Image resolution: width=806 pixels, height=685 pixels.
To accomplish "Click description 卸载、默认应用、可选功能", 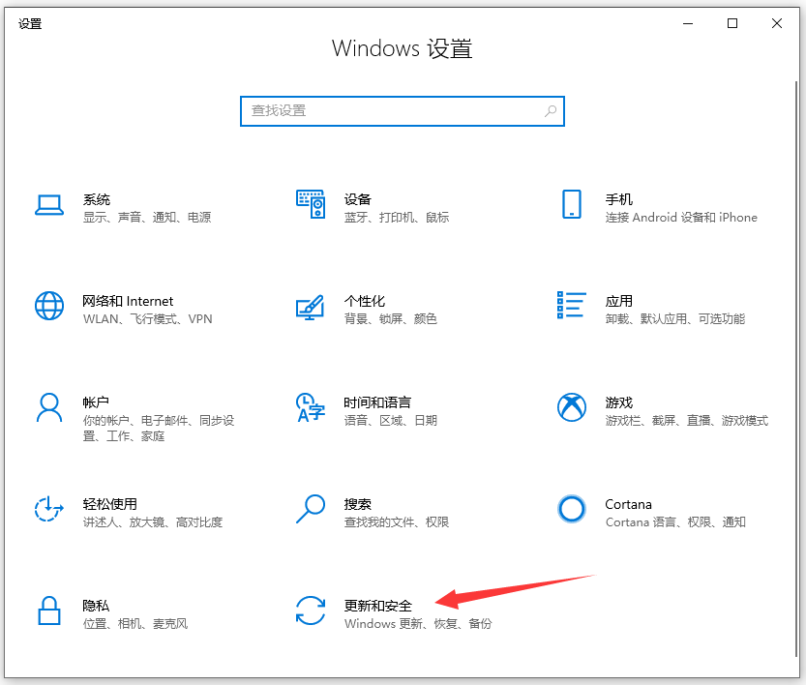I will coord(675,319).
